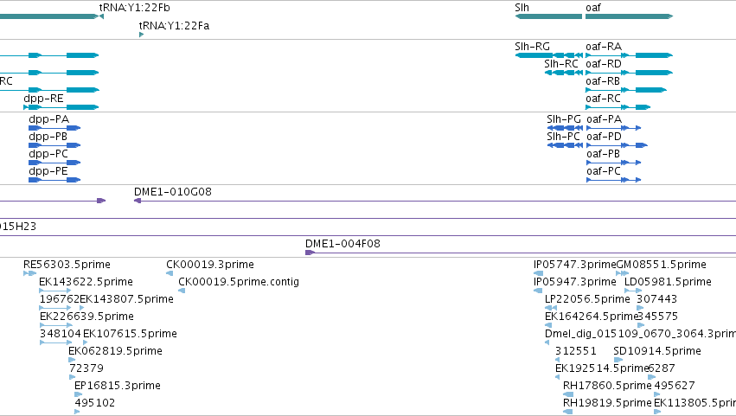
Task: Select the 72379 EST label
Action: [86, 369]
